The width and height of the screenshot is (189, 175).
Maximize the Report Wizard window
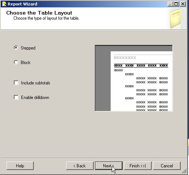tap(176, 4)
